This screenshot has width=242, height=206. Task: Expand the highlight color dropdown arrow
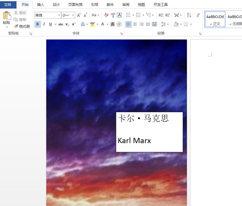click(x=97, y=24)
